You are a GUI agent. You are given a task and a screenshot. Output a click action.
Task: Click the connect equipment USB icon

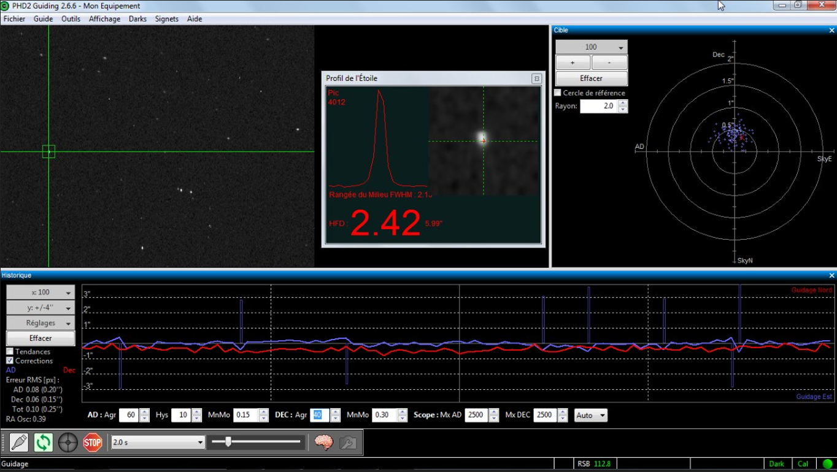19,442
